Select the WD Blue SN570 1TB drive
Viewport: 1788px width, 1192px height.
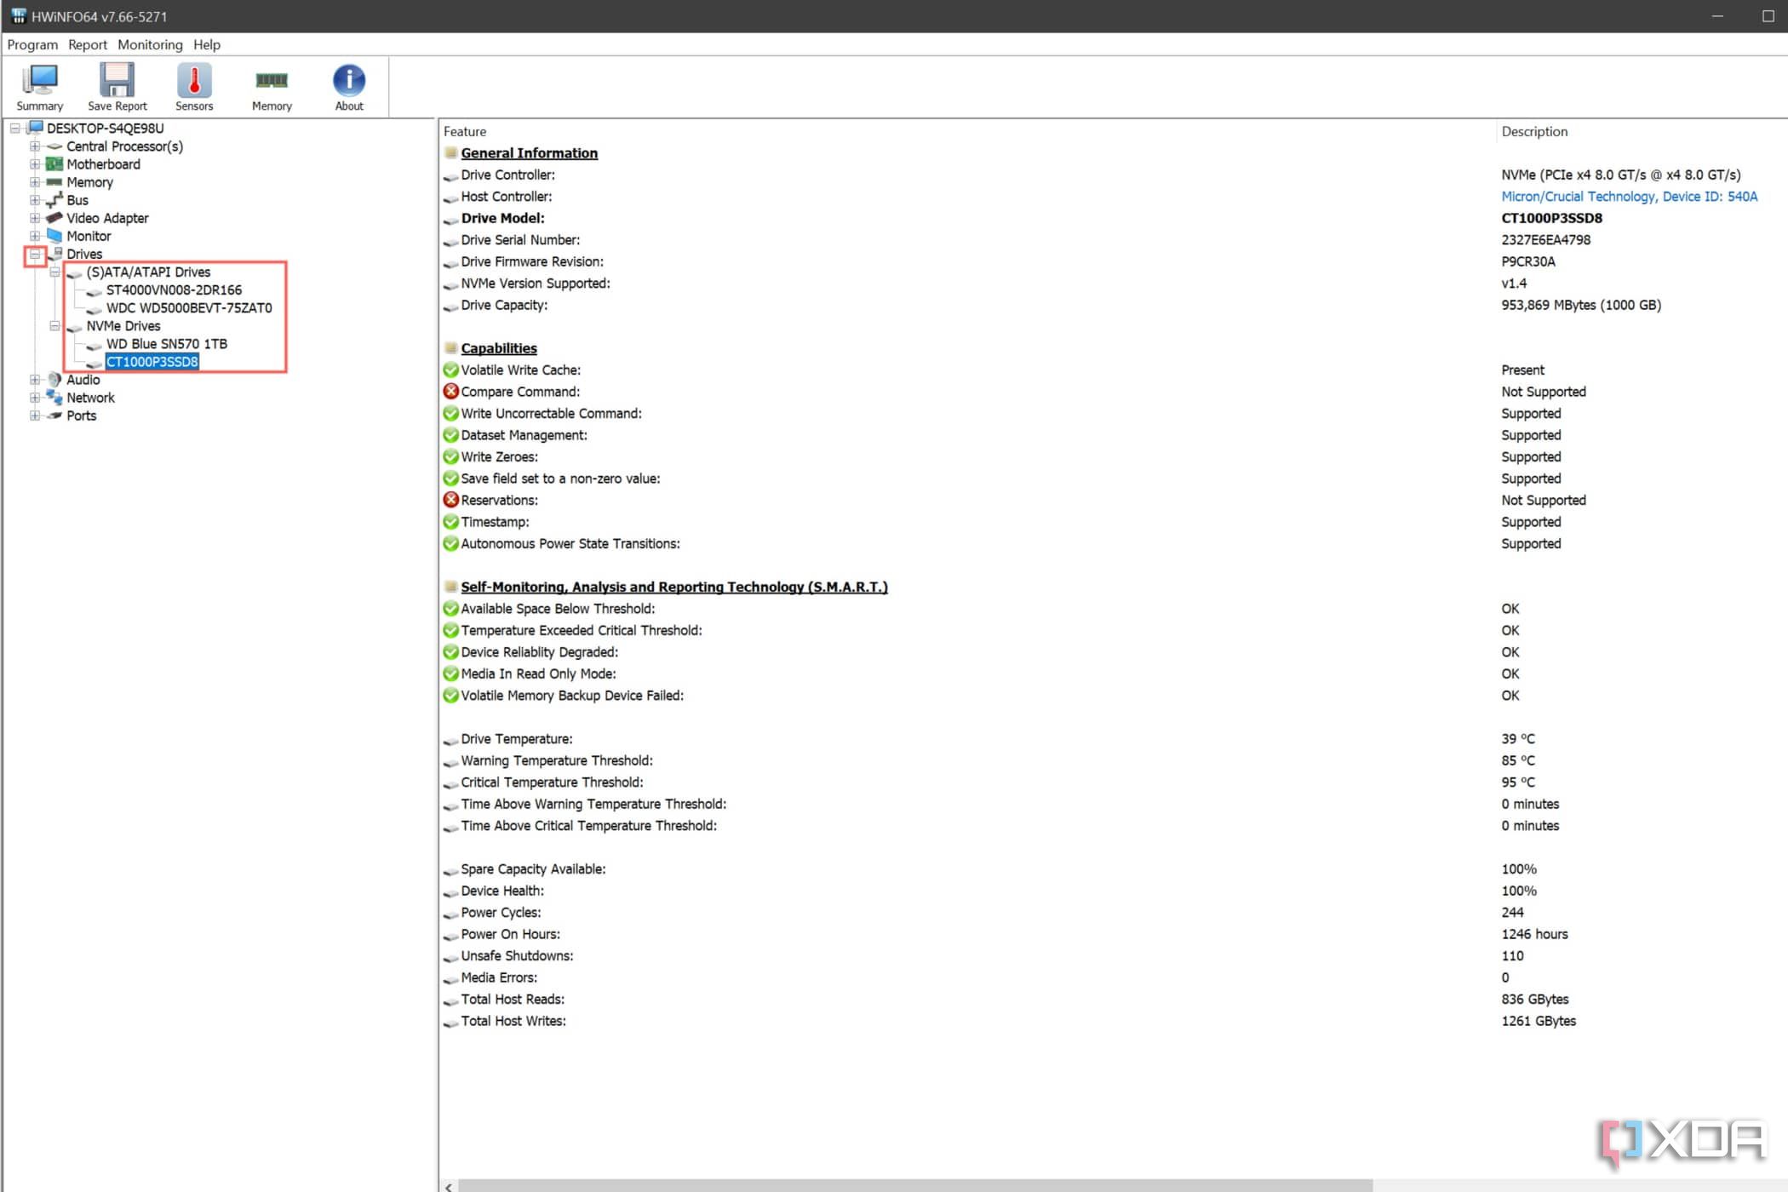pos(167,344)
